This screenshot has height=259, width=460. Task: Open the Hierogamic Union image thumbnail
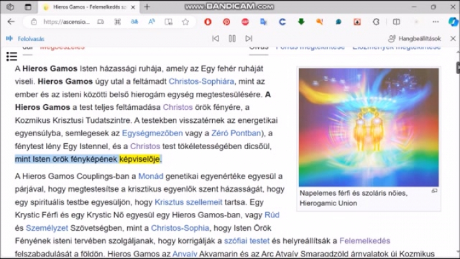[x=369, y=127]
